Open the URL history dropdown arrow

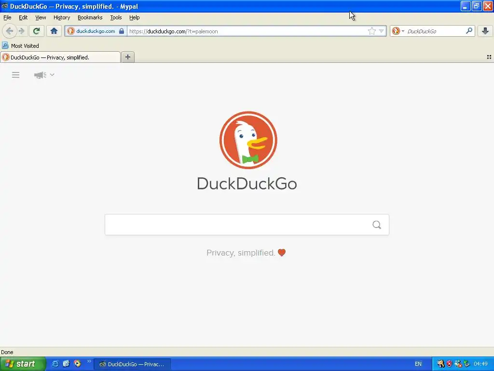(x=381, y=31)
